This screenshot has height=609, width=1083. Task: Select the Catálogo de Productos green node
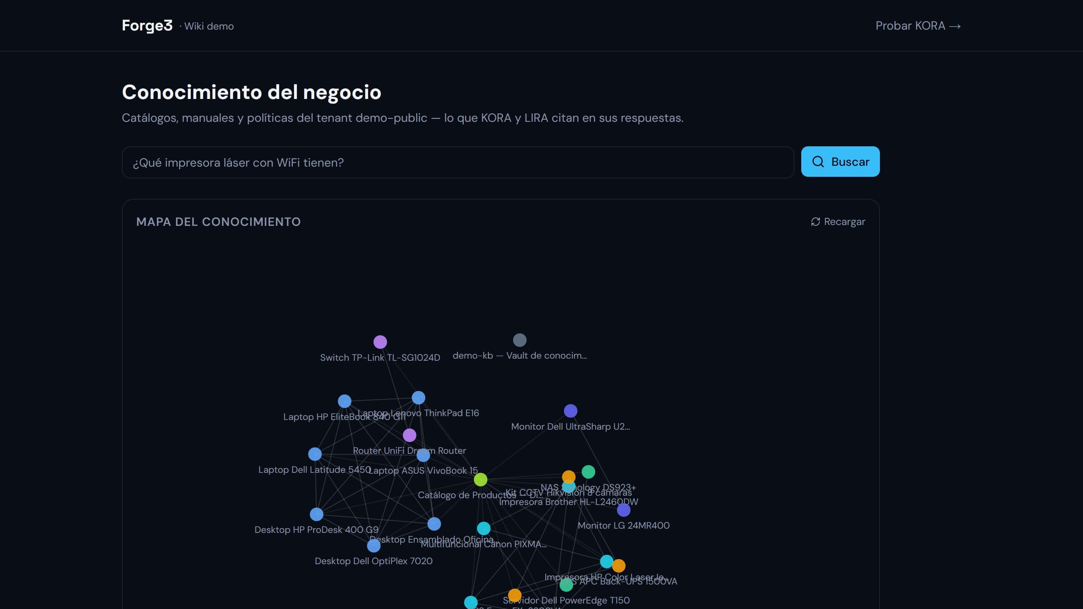pos(481,480)
